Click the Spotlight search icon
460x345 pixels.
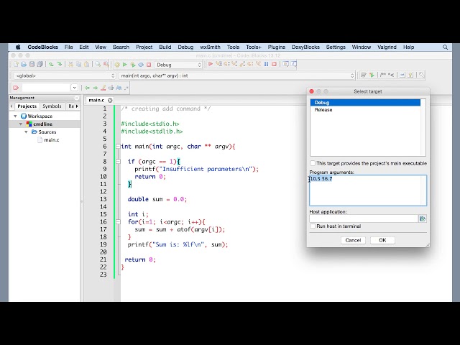[x=445, y=47]
